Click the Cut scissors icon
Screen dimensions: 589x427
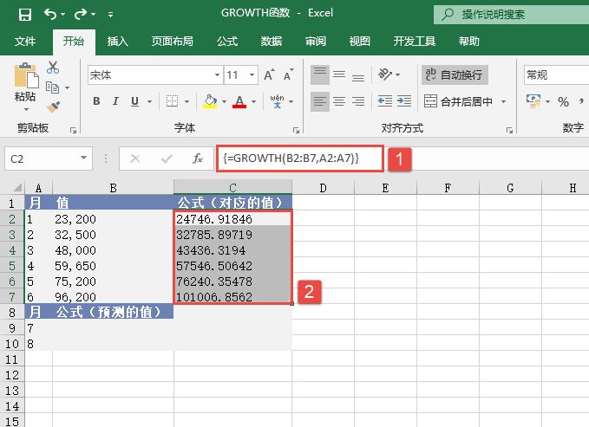(x=53, y=68)
